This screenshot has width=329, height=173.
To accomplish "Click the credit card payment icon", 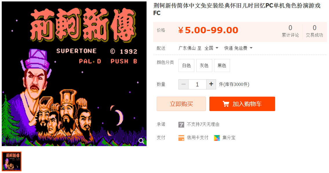I will pyautogui.click(x=181, y=138).
